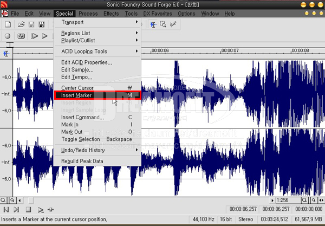Open the Window menu
This screenshot has width=325, height=226.
210,14
